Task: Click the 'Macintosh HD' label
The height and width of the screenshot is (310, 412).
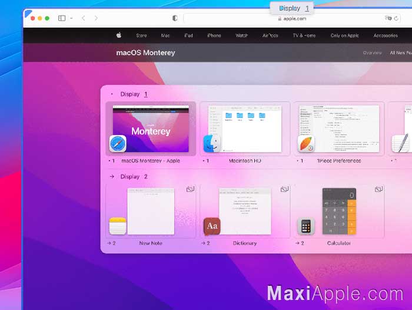Action: [x=245, y=160]
